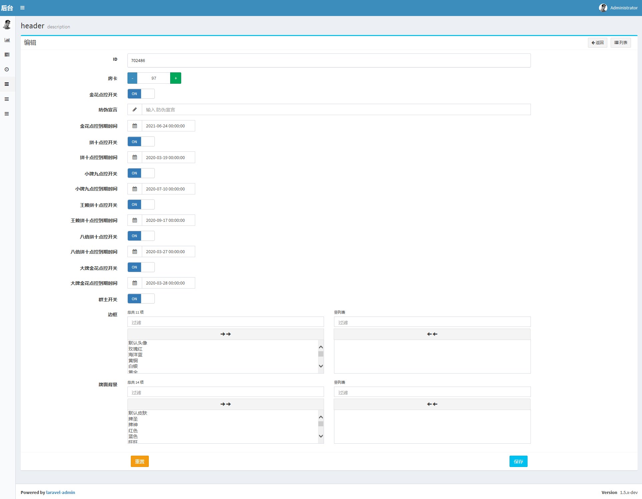Toggle the 八倍拼十点控开关 switch

point(141,236)
